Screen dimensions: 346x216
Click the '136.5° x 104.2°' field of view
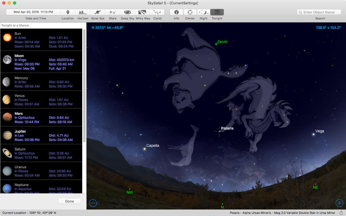(328, 28)
